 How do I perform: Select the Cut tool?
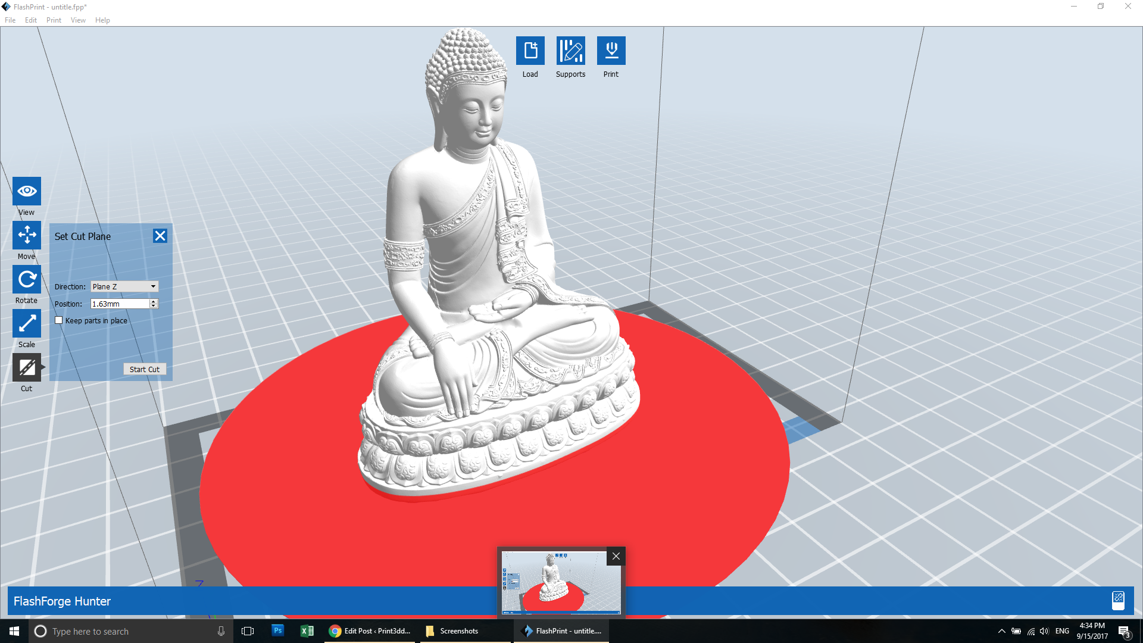(x=27, y=367)
